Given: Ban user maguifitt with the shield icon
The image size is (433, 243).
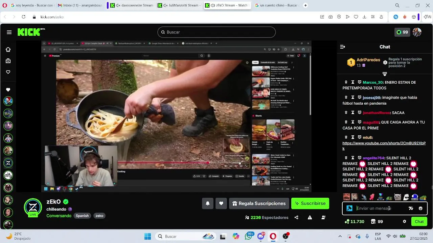Looking at the screenshot, I should pos(360,122).
